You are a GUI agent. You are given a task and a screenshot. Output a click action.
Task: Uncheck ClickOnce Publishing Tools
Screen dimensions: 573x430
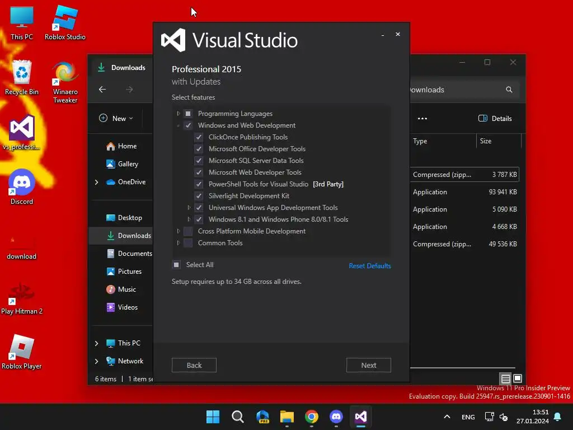tap(199, 137)
